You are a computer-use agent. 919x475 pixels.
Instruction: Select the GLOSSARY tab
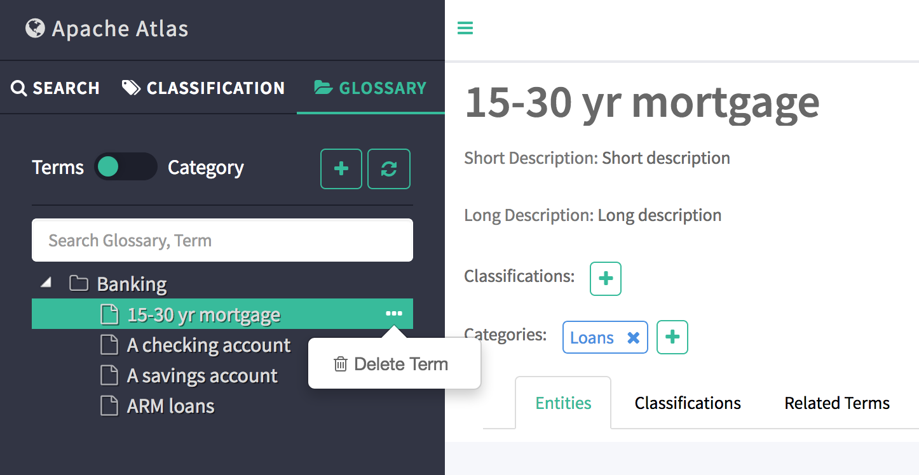(371, 88)
